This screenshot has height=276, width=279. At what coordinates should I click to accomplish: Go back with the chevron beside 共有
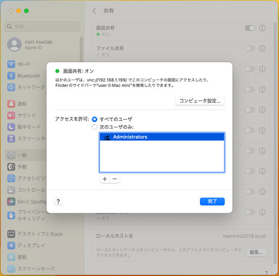94,11
